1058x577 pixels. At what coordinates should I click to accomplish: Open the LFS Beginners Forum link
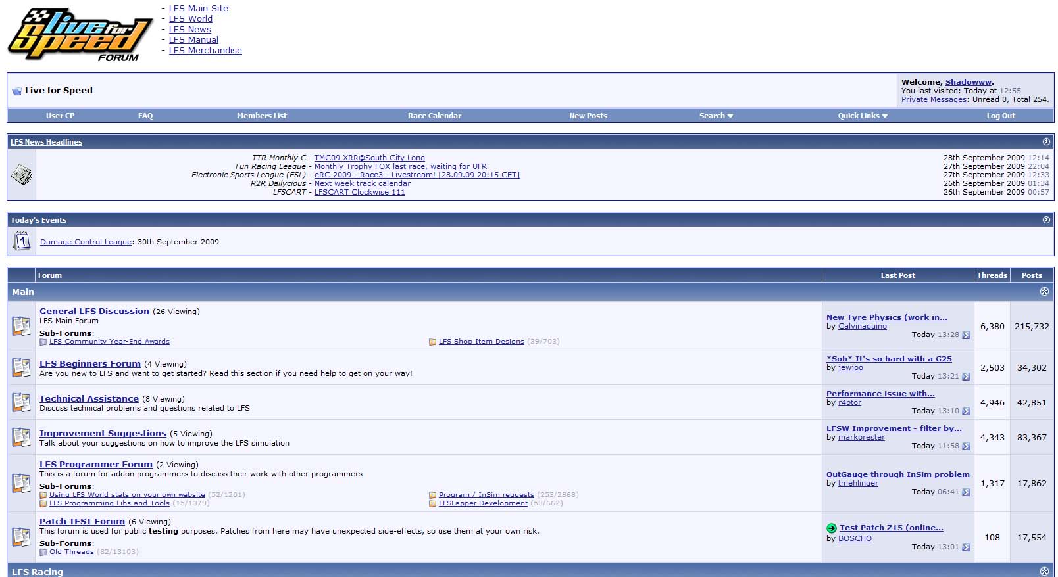tap(90, 363)
